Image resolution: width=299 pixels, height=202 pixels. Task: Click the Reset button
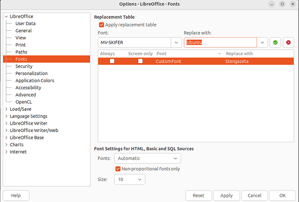click(198, 196)
